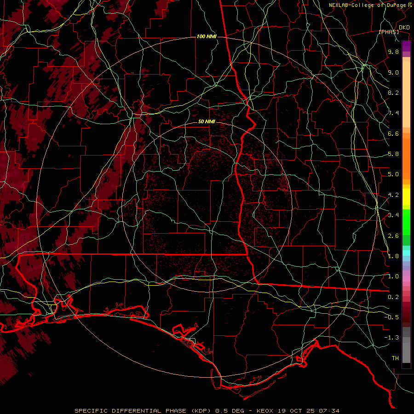Pick the cyan swatch just above 1.8
Image resolution: width=414 pixels, height=414 pixels.
[x=406, y=253]
